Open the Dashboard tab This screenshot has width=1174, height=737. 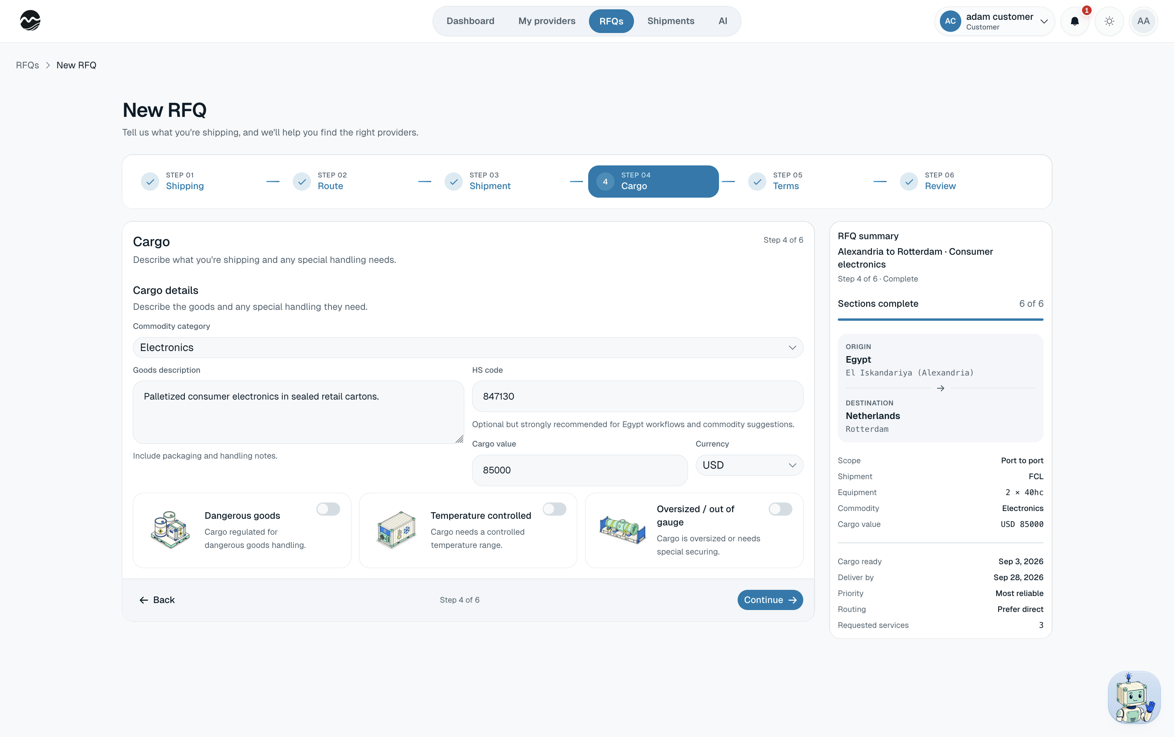pos(470,21)
